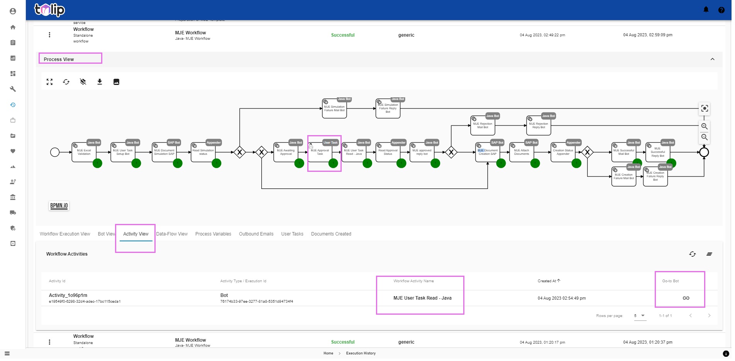The width and height of the screenshot is (735, 361).
Task: Switch to Workflow Execution View tab
Action: [x=65, y=234]
